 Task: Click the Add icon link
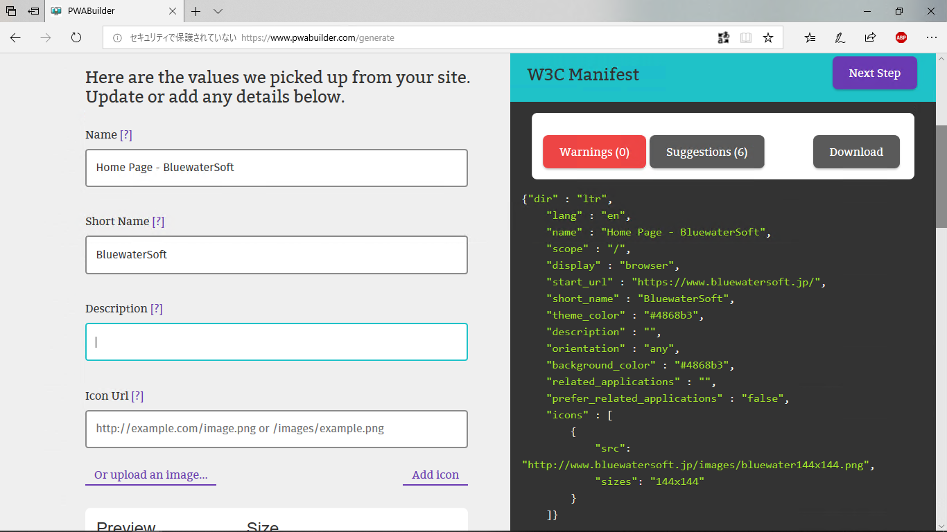click(435, 475)
